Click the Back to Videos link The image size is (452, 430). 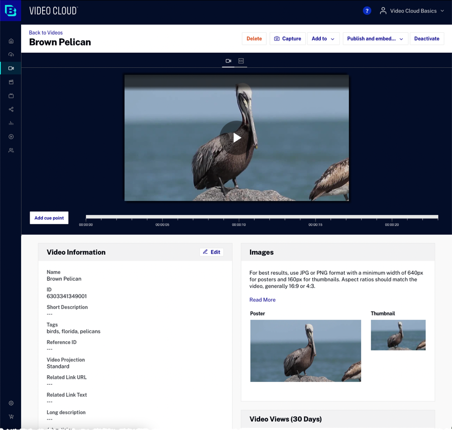[46, 33]
